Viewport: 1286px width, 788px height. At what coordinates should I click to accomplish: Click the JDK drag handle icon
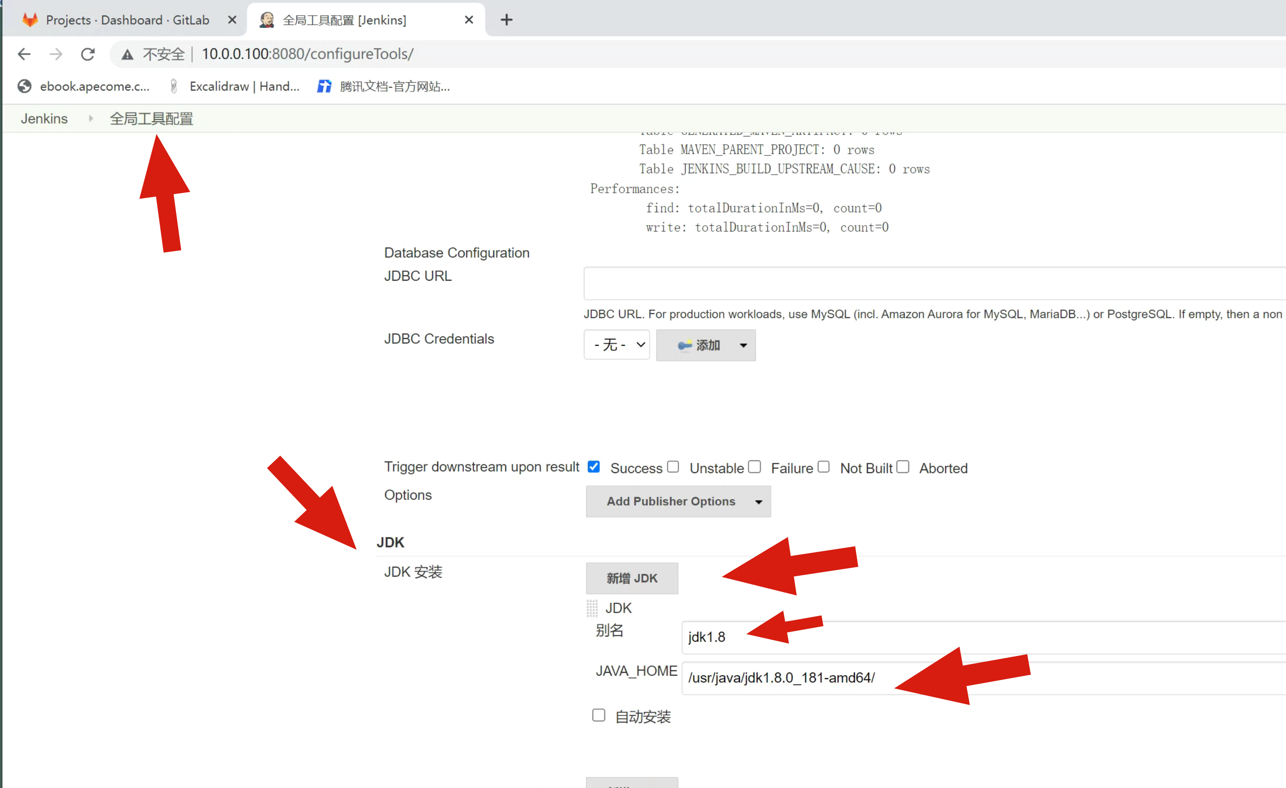point(591,608)
